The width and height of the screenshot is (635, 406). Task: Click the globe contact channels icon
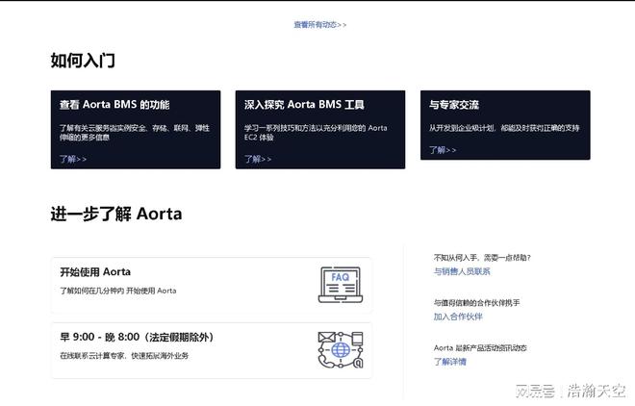pyautogui.click(x=341, y=350)
